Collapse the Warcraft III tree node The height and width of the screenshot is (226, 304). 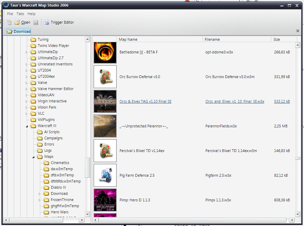click(x=27, y=126)
